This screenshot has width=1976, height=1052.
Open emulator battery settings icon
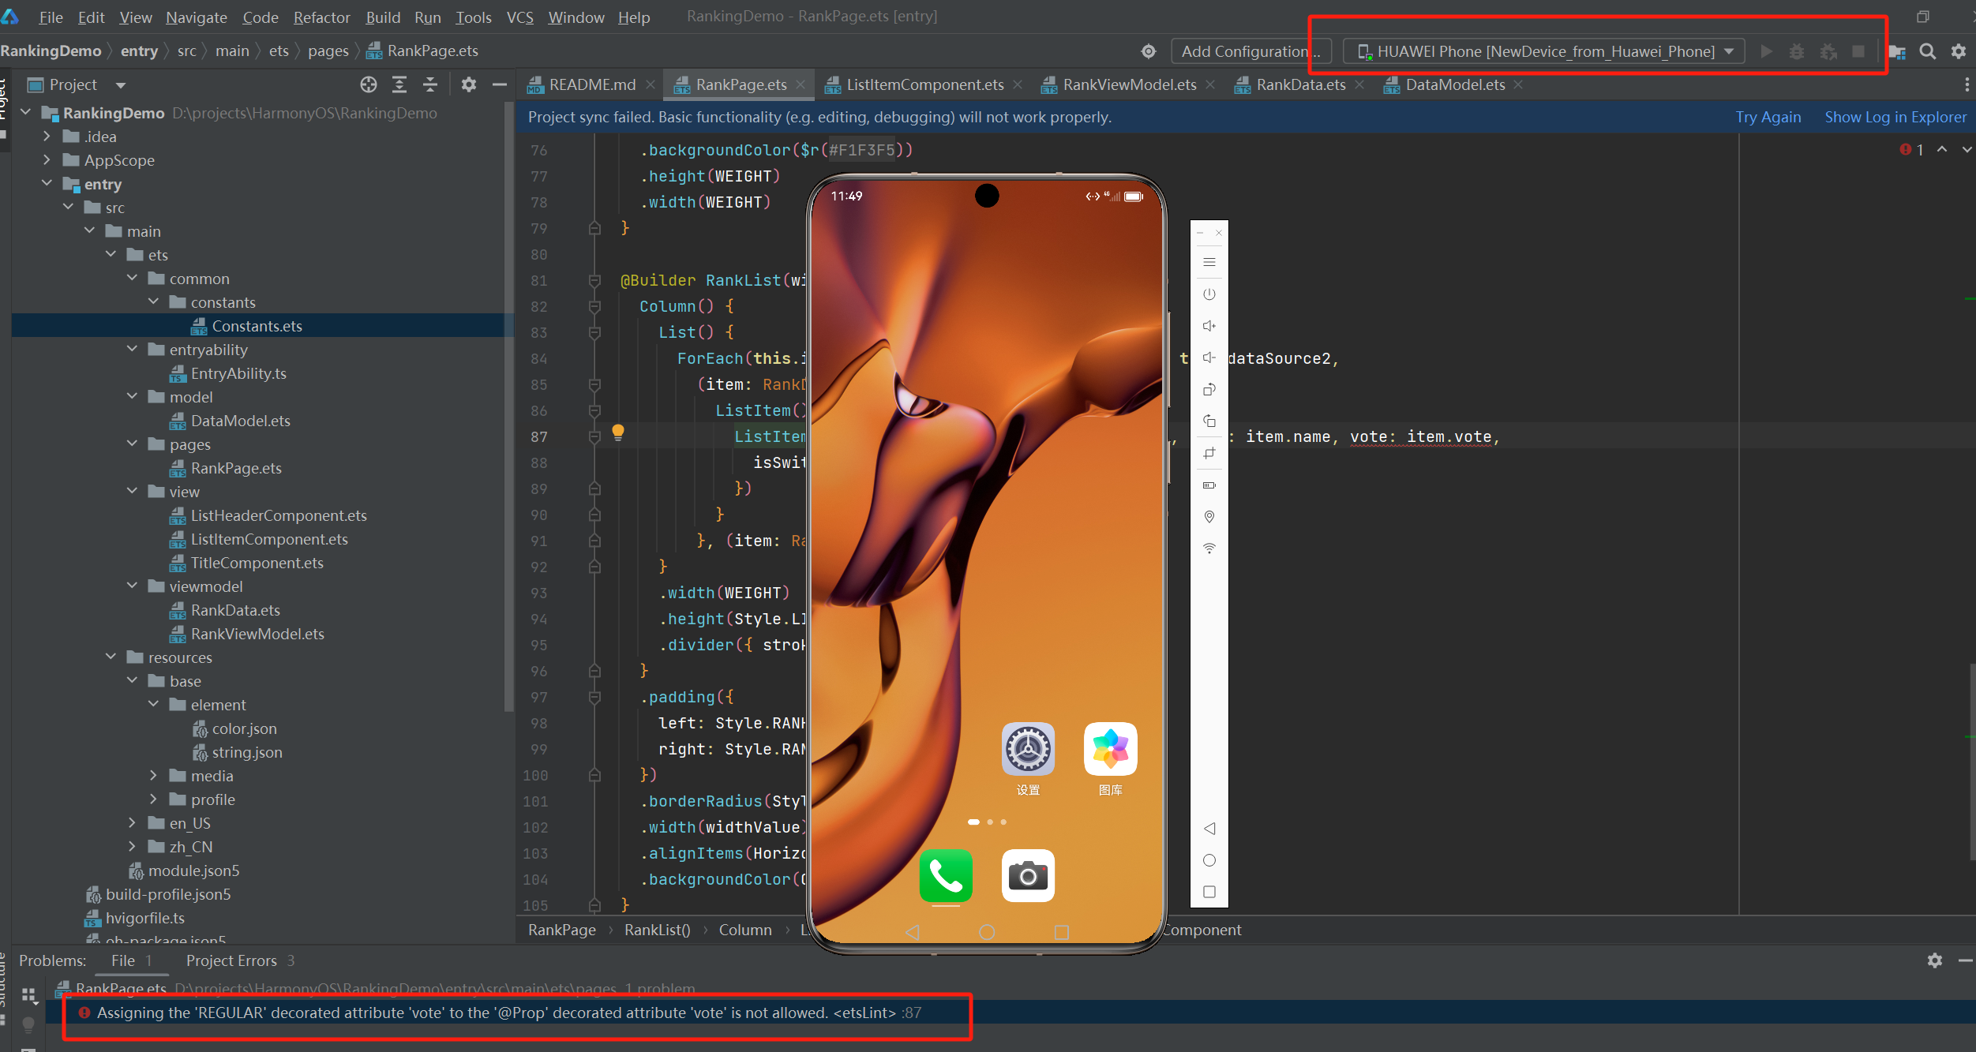tap(1209, 485)
